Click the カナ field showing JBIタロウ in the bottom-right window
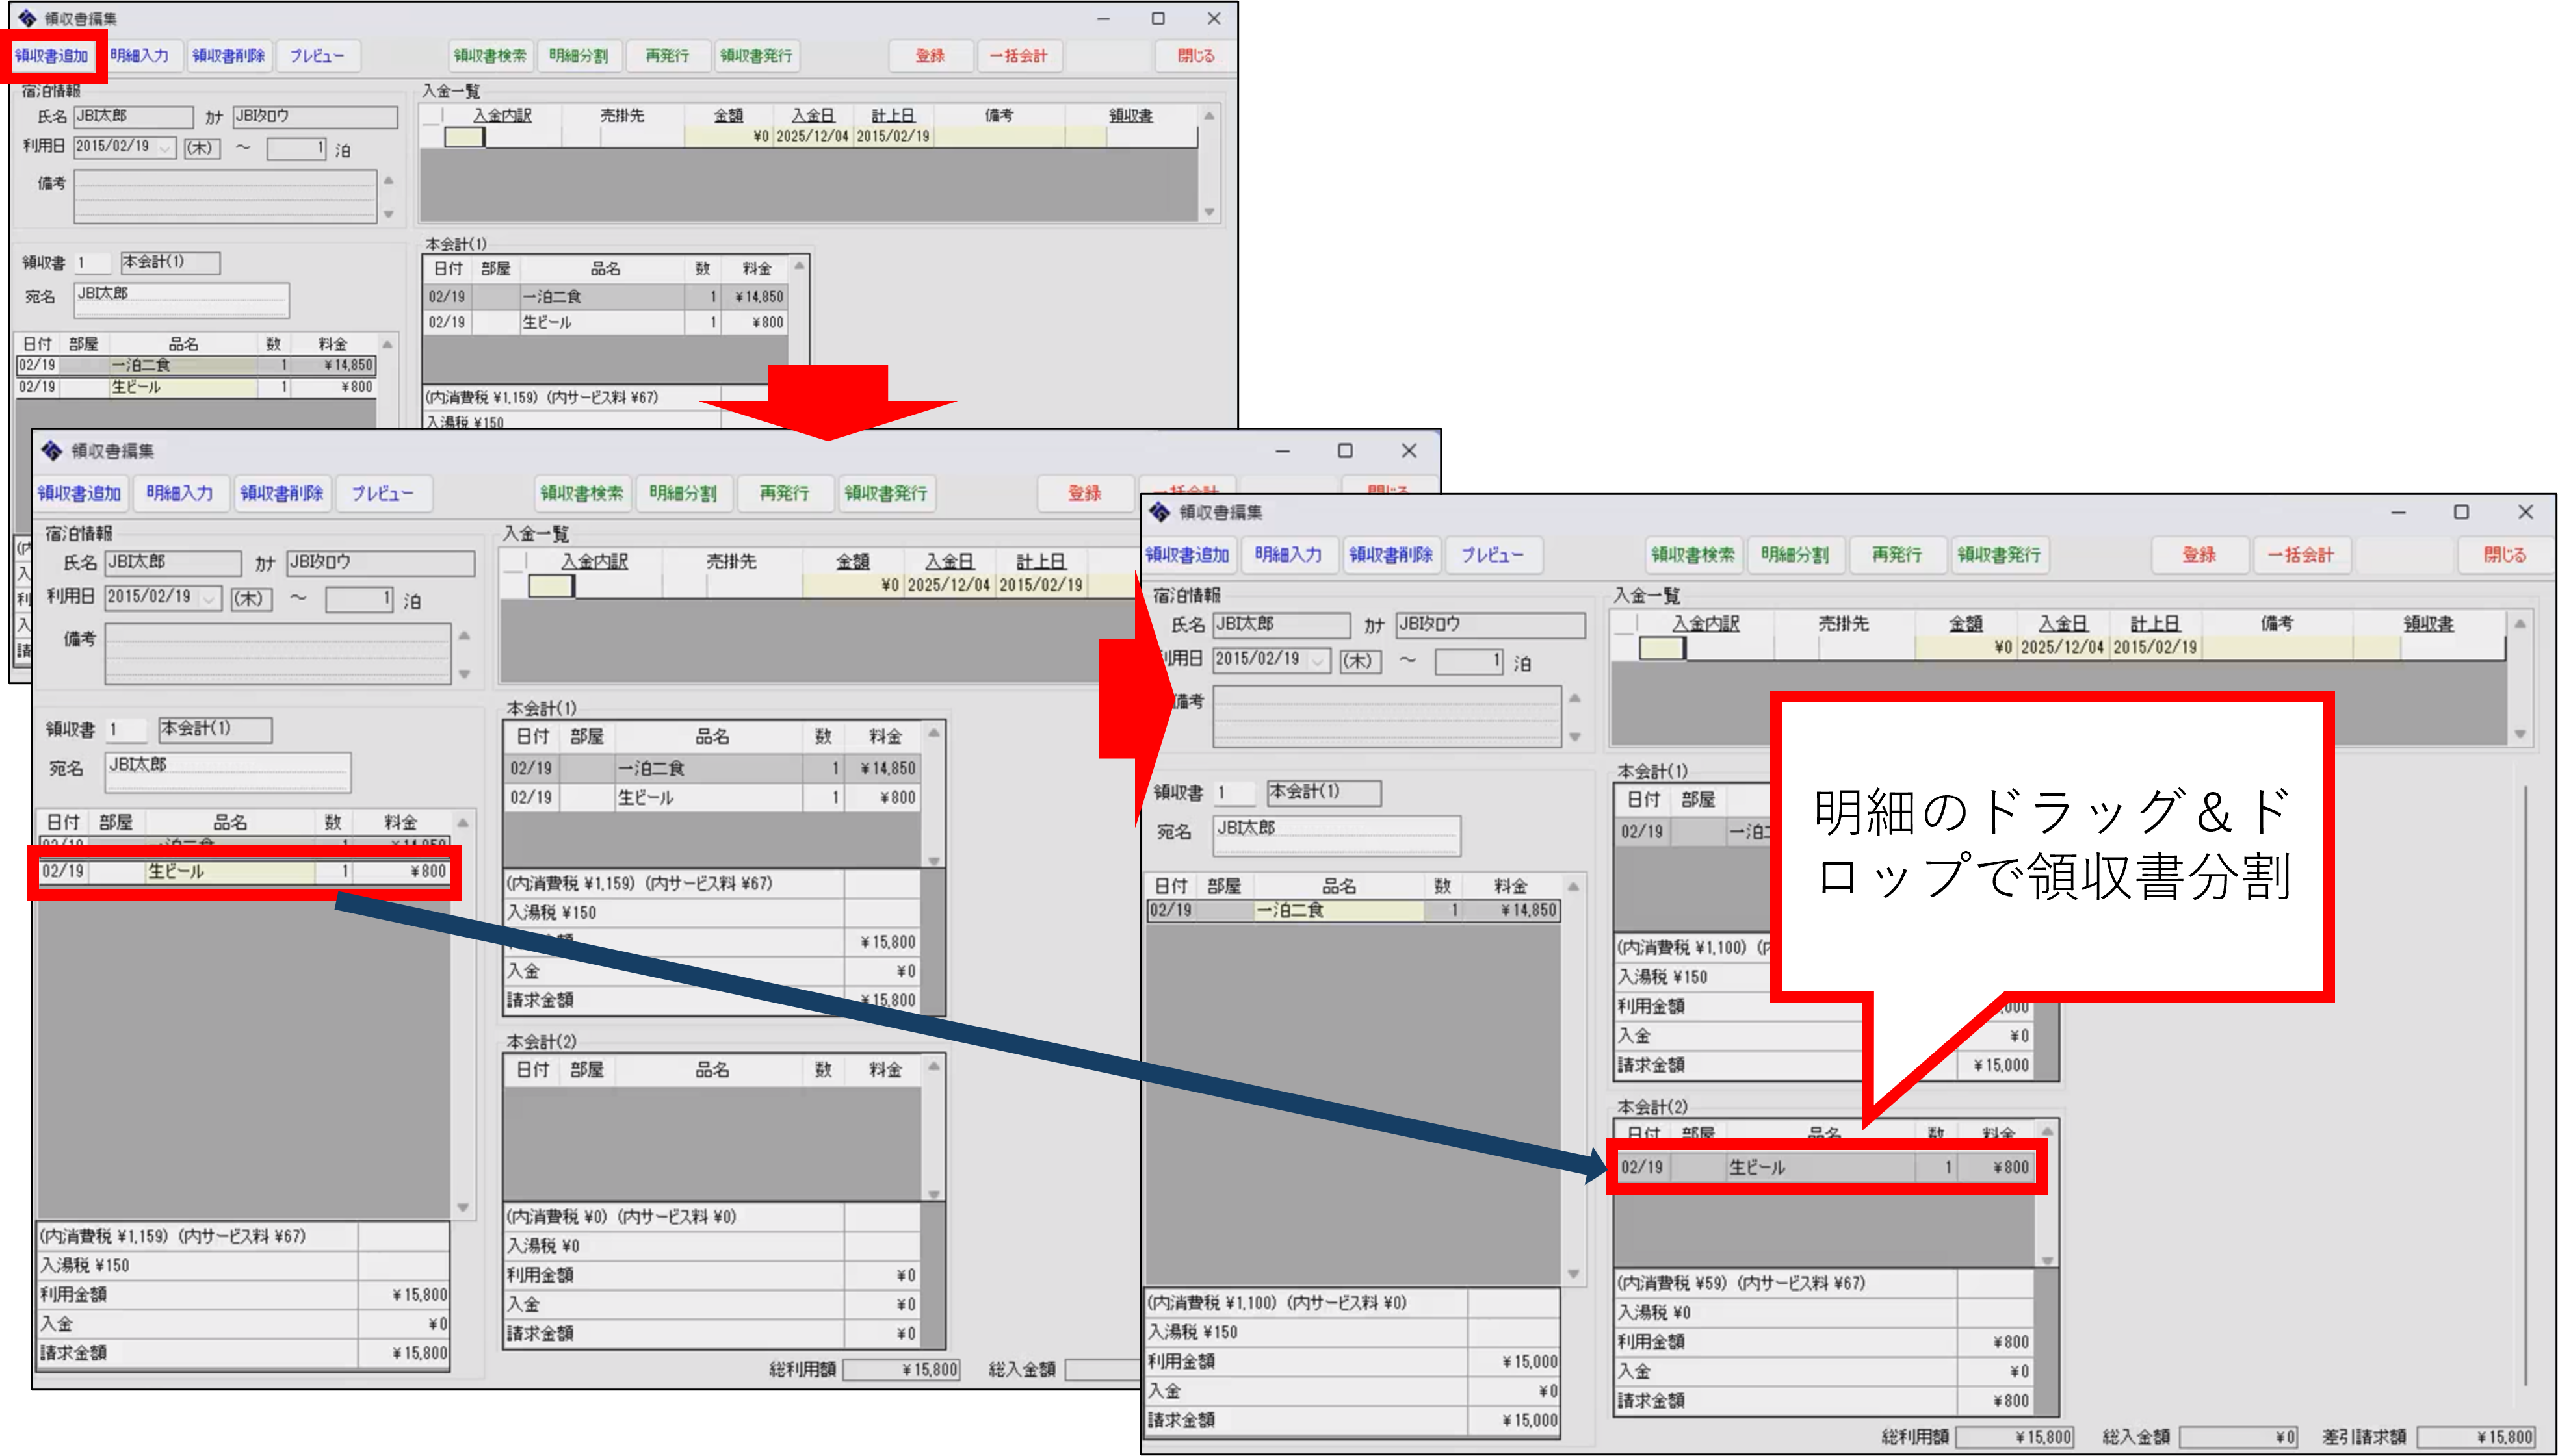 pos(1489,625)
